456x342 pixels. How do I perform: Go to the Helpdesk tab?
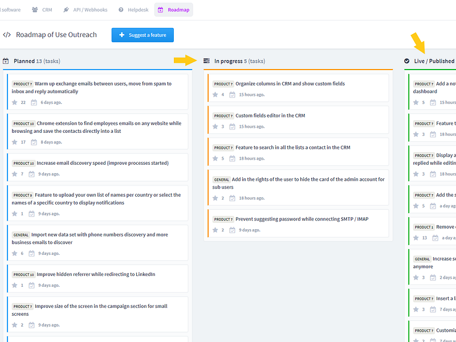133,10
